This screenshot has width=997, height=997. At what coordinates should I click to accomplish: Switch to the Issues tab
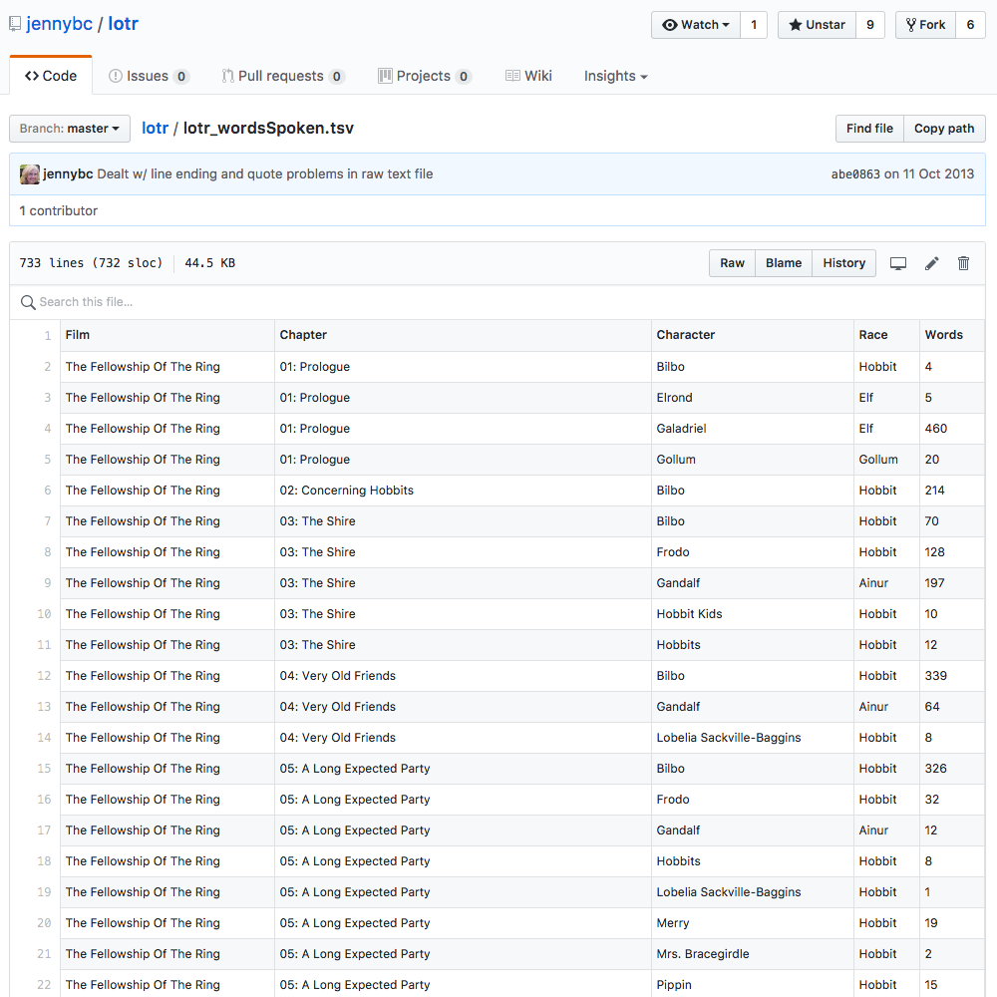(x=149, y=77)
